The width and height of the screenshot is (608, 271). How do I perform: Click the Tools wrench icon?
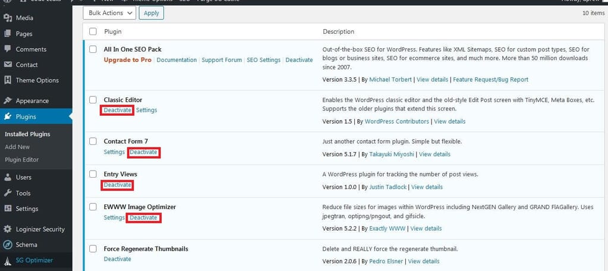8,193
